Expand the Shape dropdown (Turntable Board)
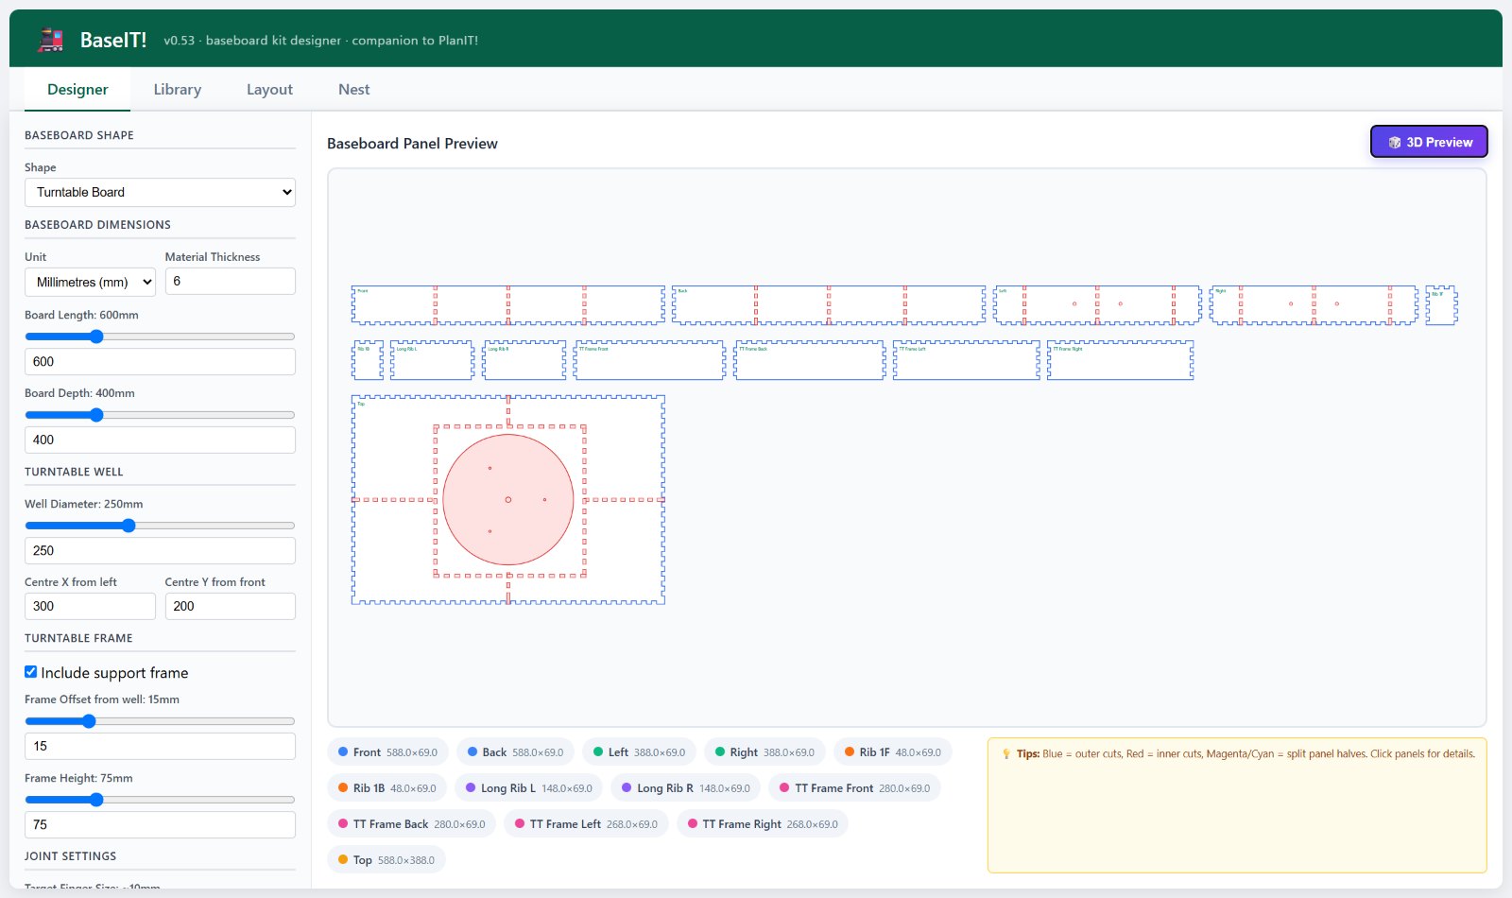 160,192
